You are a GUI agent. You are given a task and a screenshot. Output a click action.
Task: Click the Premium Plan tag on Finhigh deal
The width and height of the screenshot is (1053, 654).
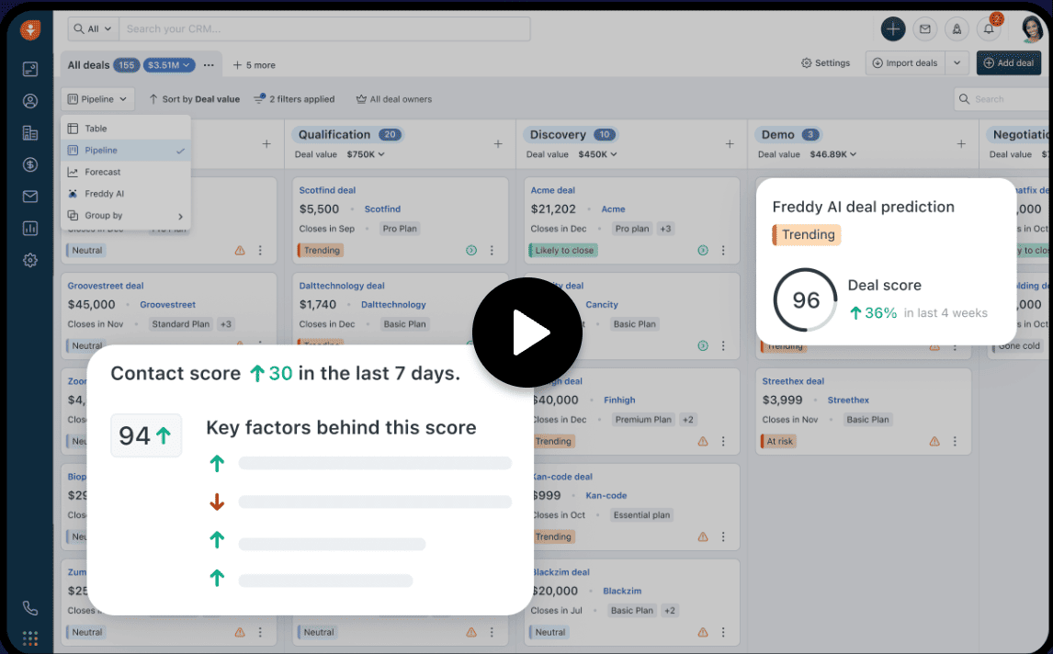642,420
